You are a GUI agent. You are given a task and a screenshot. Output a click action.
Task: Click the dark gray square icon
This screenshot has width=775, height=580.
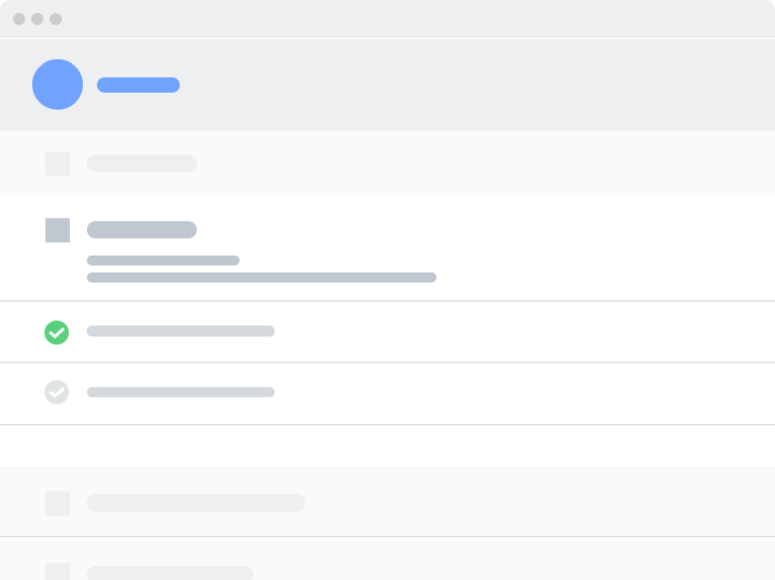58,231
